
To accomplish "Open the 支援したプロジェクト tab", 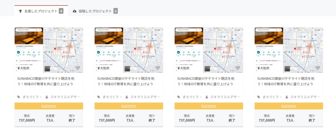I will click(x=41, y=11).
